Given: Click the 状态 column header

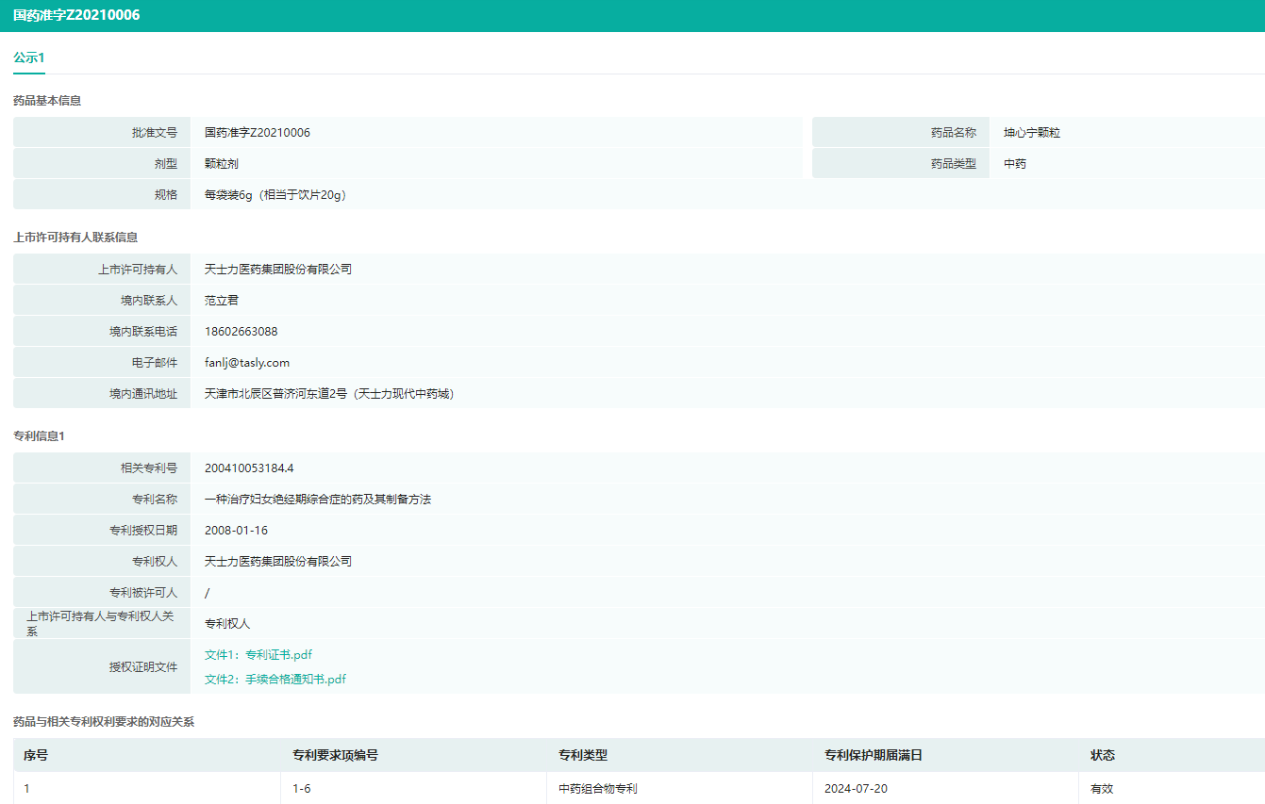Looking at the screenshot, I should (x=1102, y=755).
